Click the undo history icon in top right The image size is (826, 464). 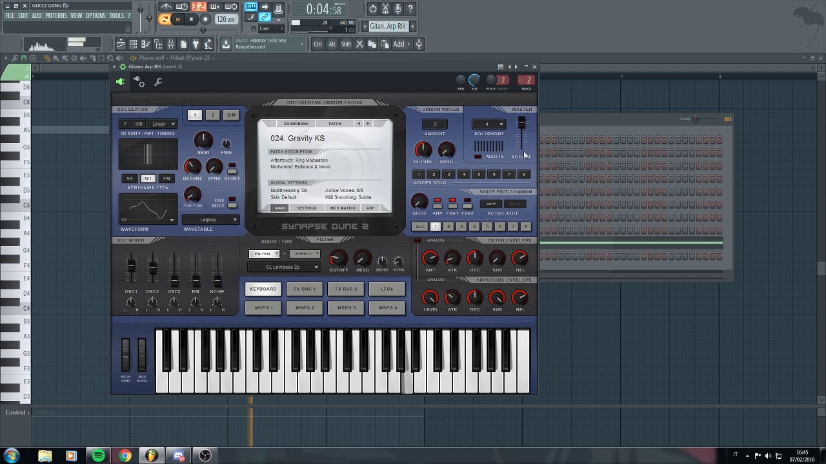(372, 9)
